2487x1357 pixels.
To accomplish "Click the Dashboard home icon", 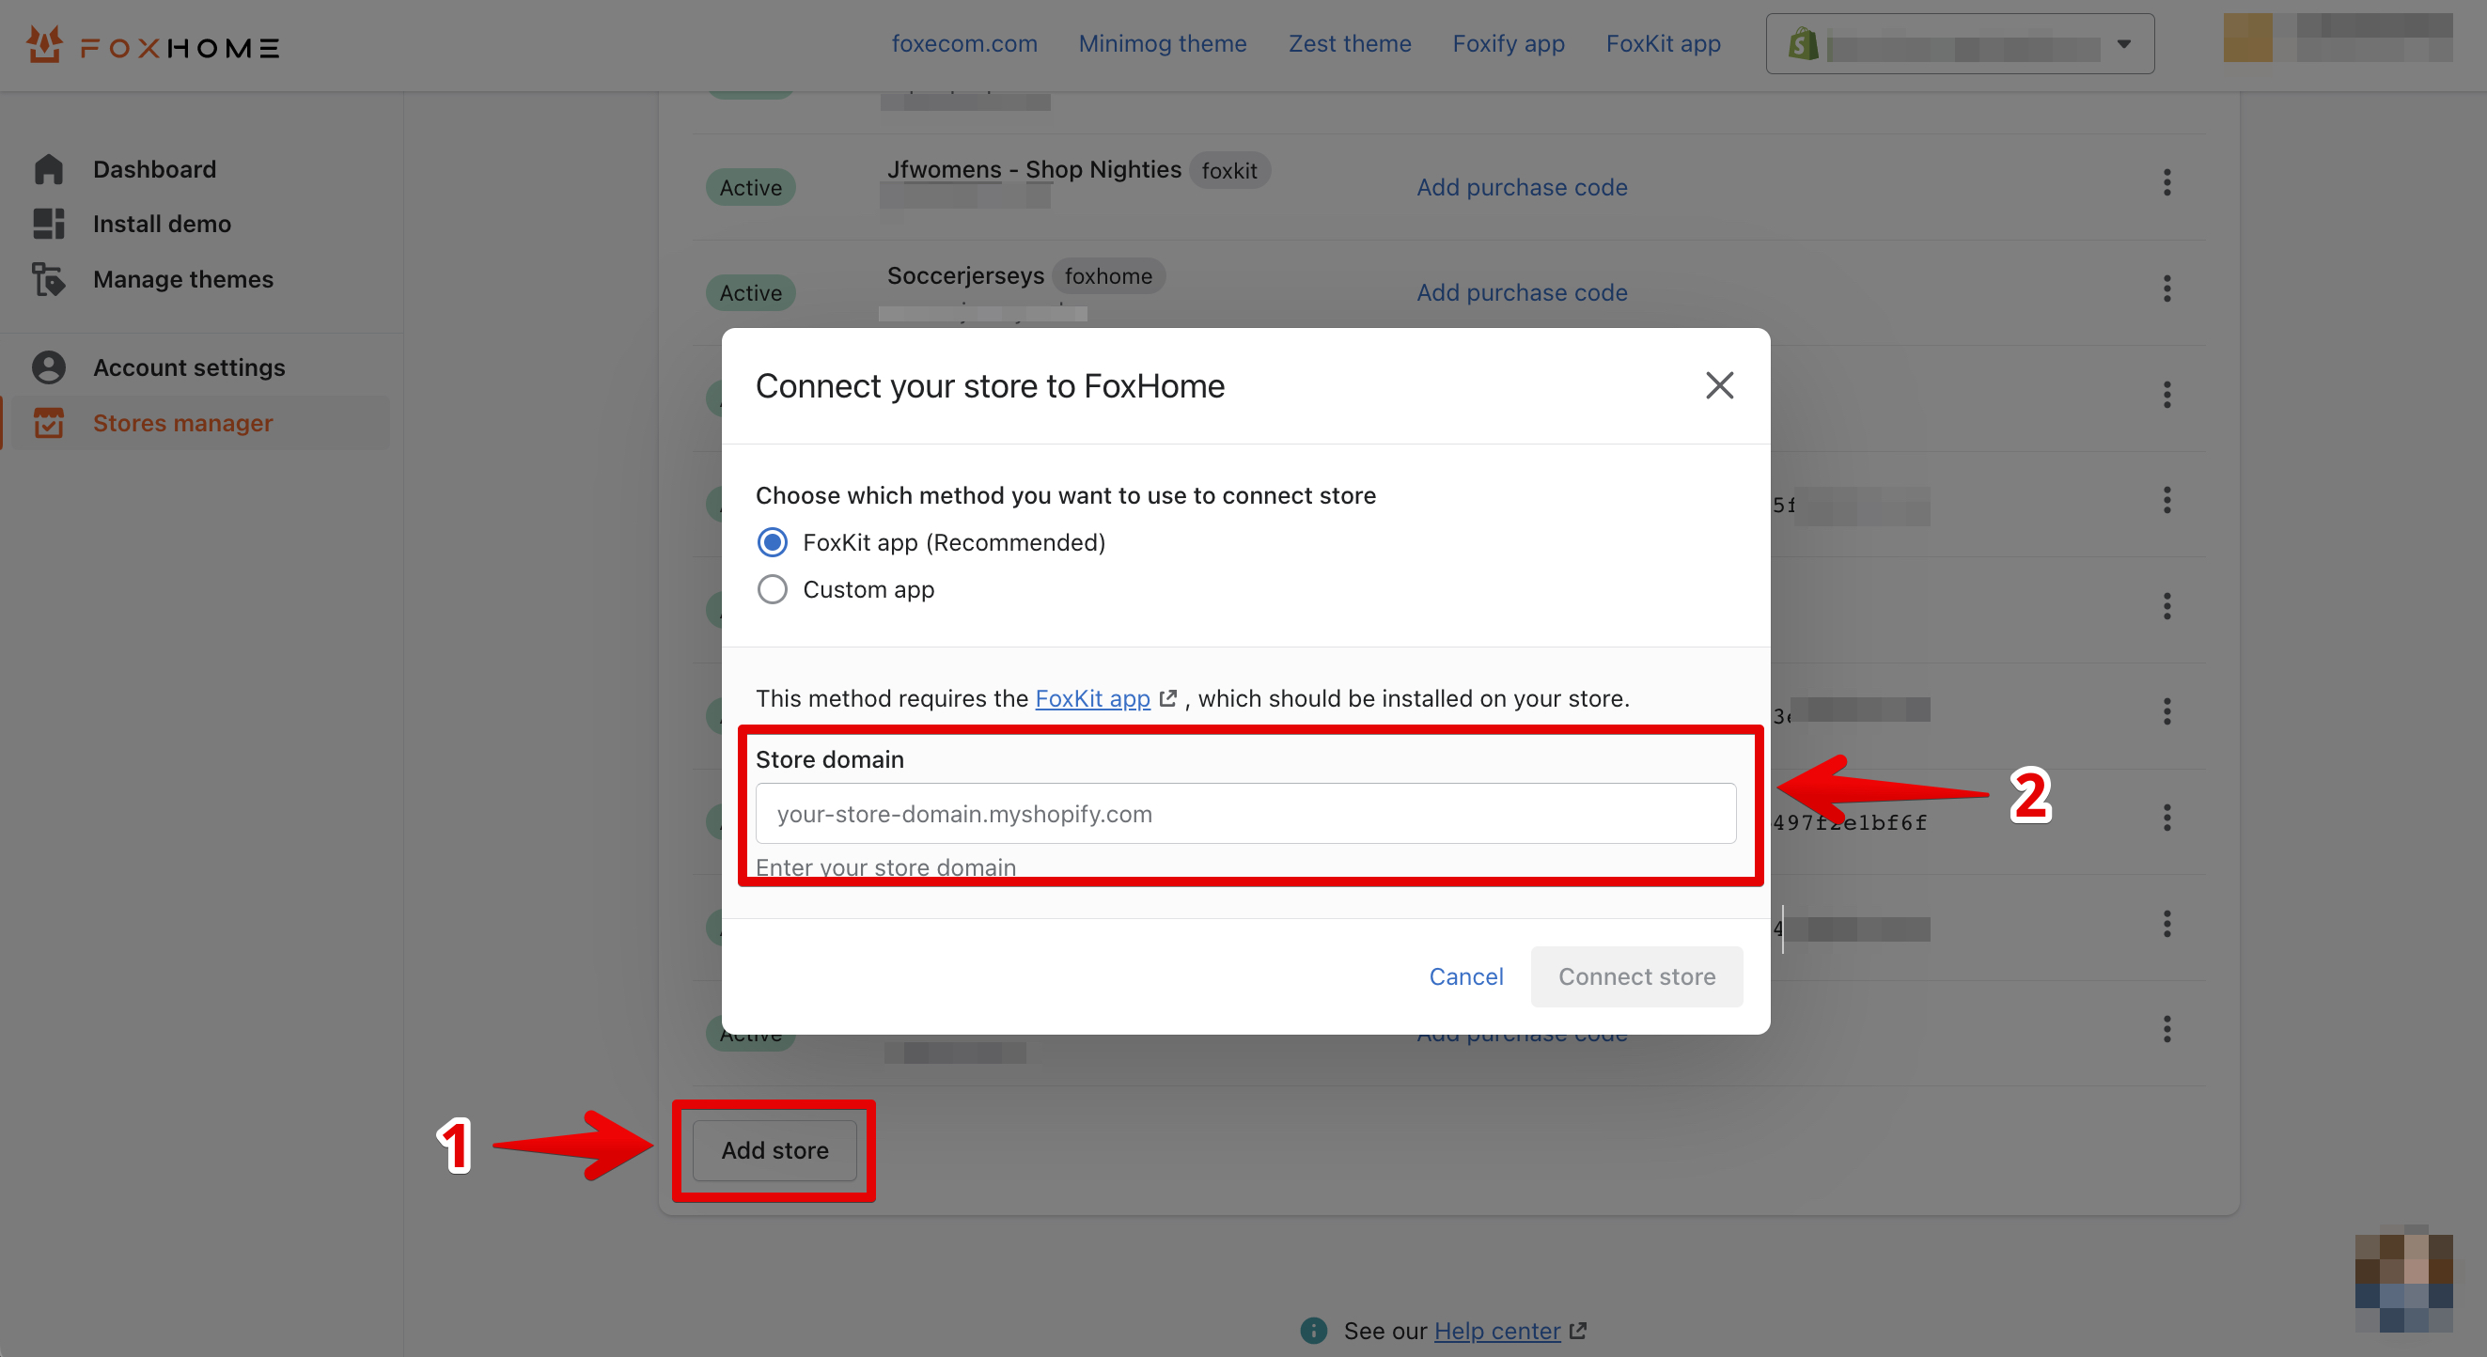I will [48, 169].
